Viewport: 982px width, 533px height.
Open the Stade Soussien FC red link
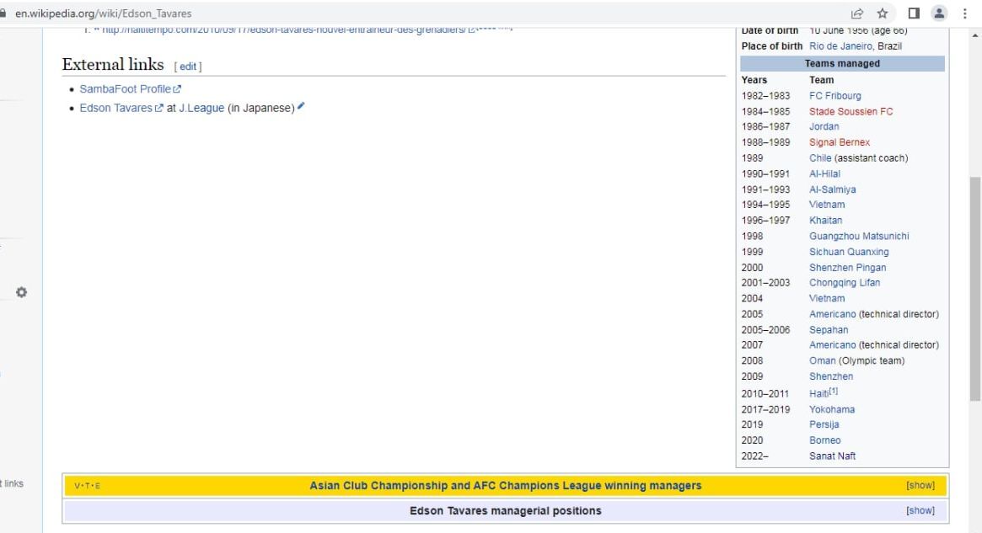coord(851,111)
